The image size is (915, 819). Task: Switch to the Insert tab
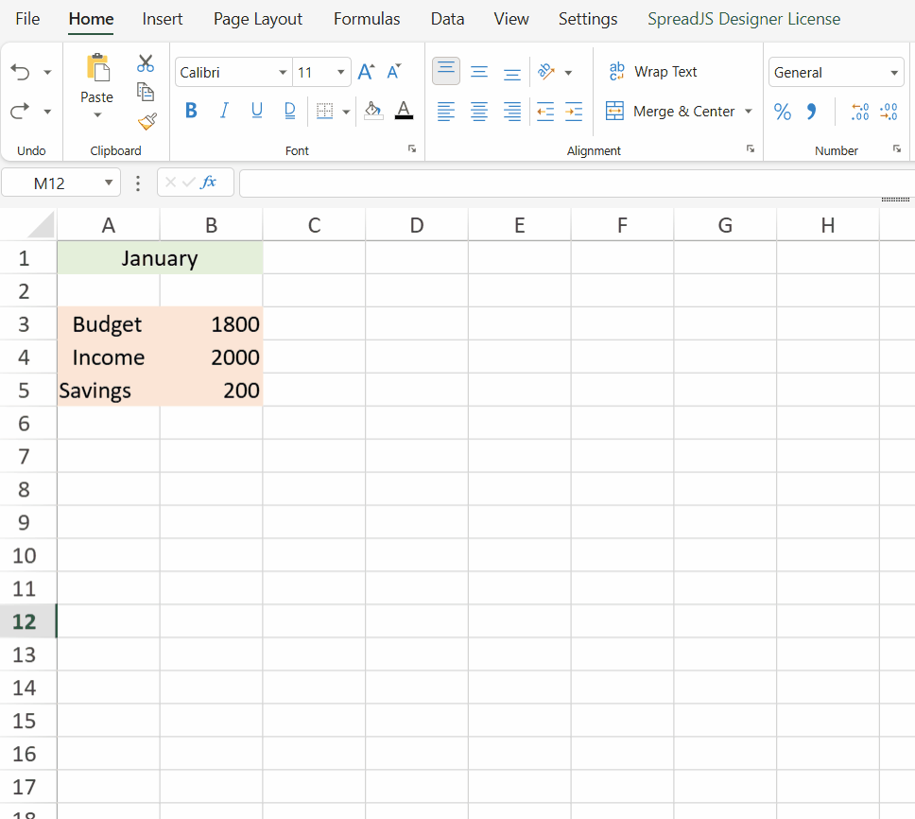(x=163, y=19)
